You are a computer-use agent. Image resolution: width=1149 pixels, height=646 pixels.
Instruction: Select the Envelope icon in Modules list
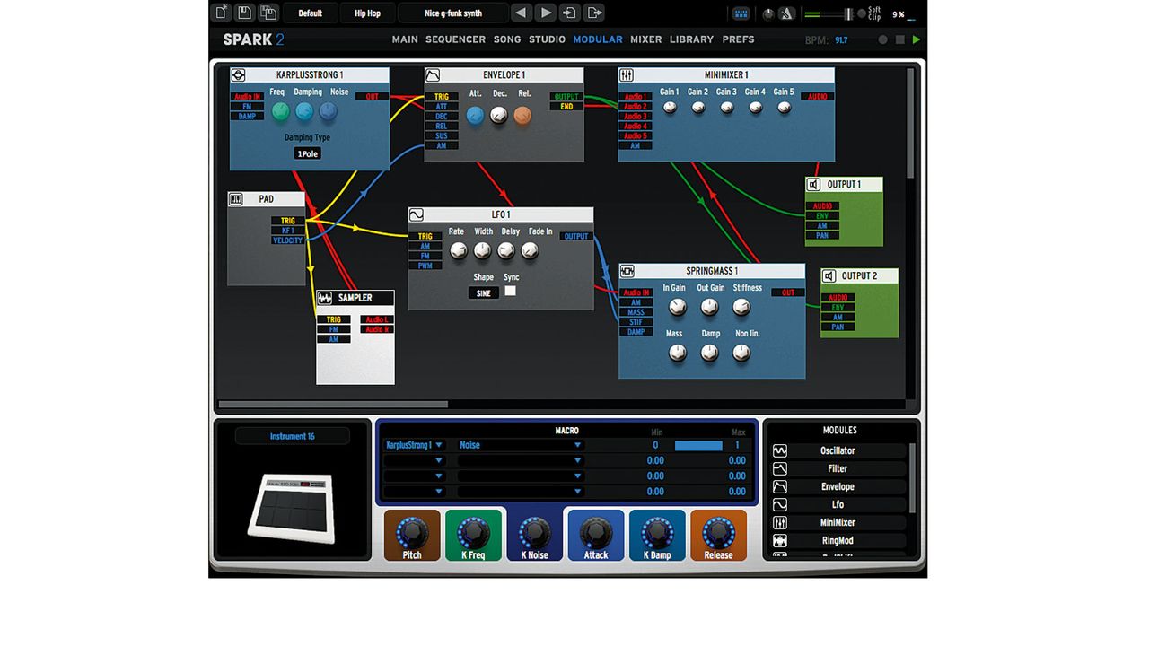pos(780,486)
